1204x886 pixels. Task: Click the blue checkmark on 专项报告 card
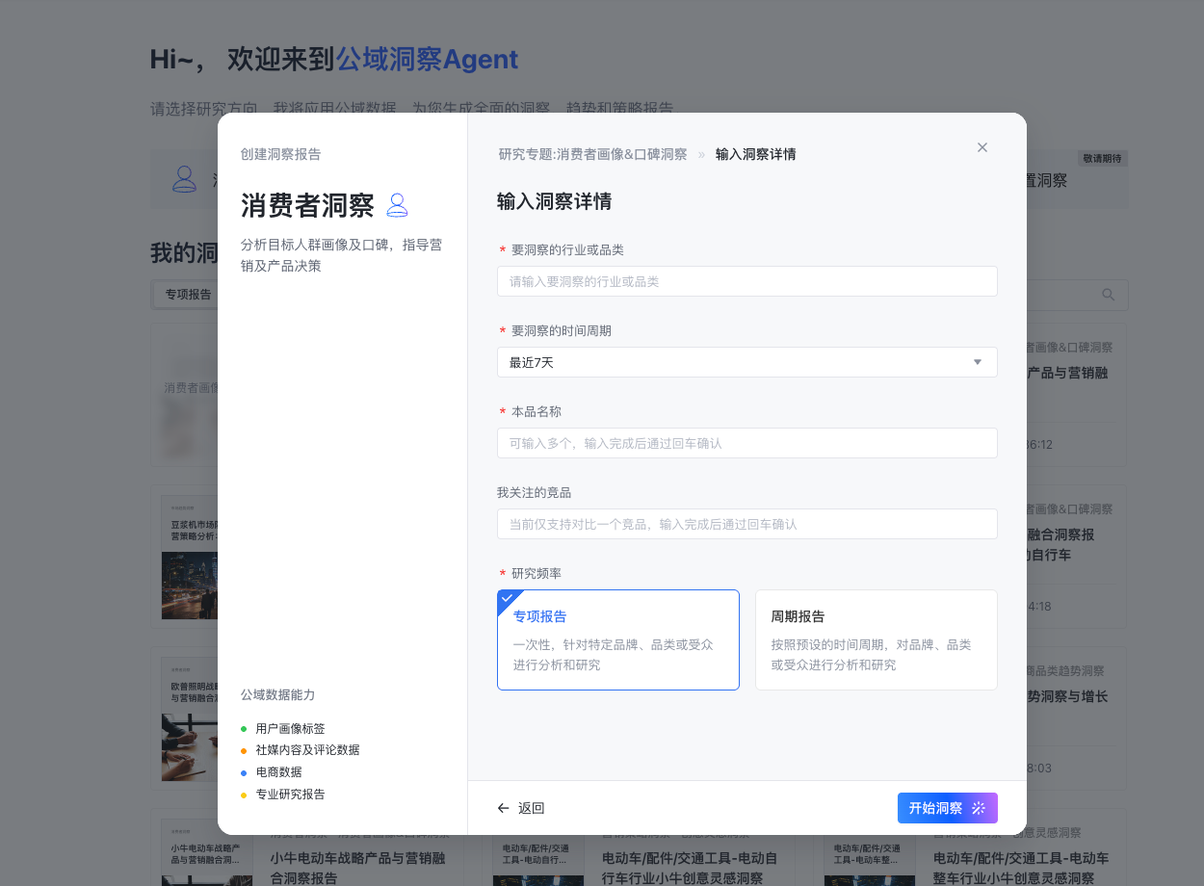pyautogui.click(x=507, y=598)
